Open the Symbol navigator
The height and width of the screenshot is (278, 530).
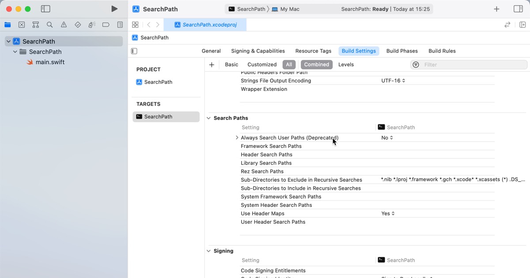pos(36,25)
